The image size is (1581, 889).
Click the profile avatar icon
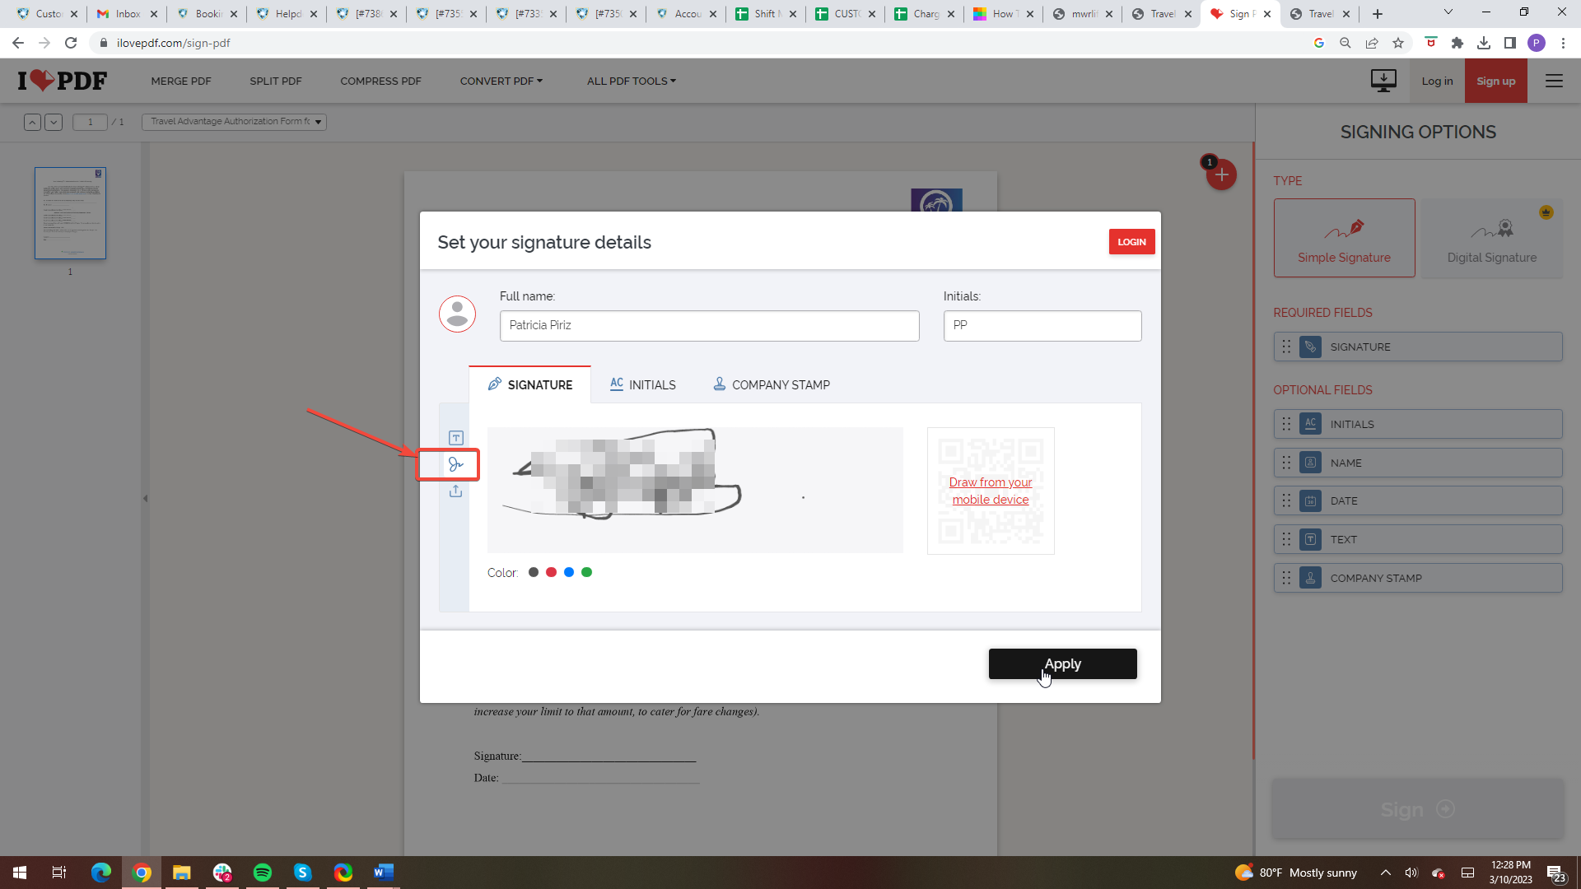[457, 314]
